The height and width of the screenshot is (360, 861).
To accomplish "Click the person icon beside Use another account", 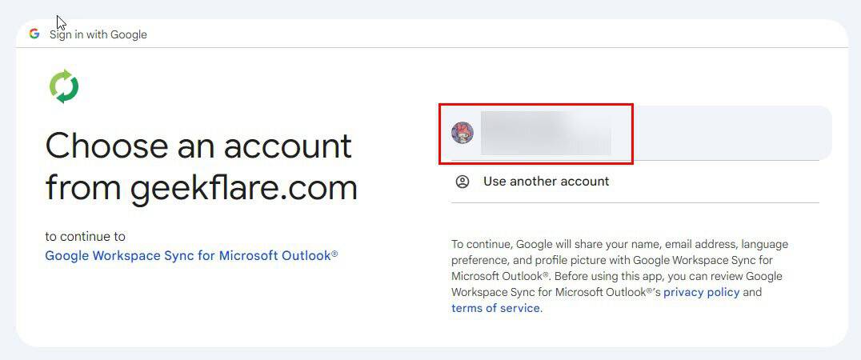I will (x=463, y=182).
